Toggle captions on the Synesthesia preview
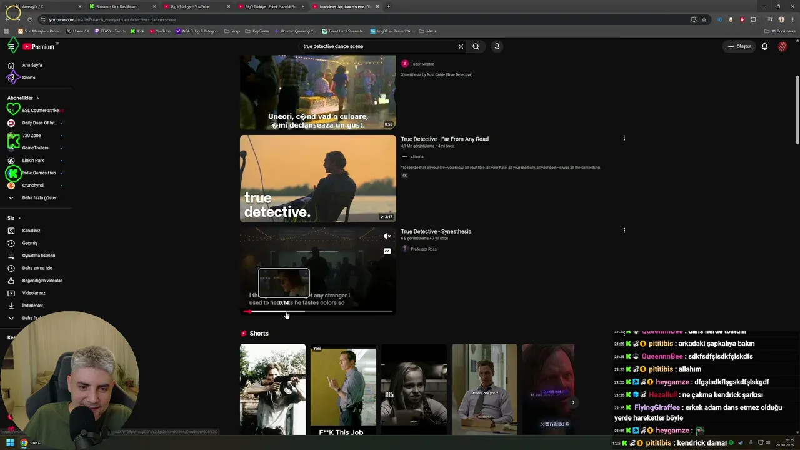 pyautogui.click(x=387, y=251)
